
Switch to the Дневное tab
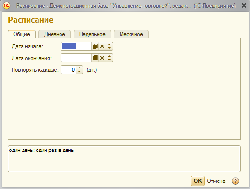pyautogui.click(x=54, y=34)
